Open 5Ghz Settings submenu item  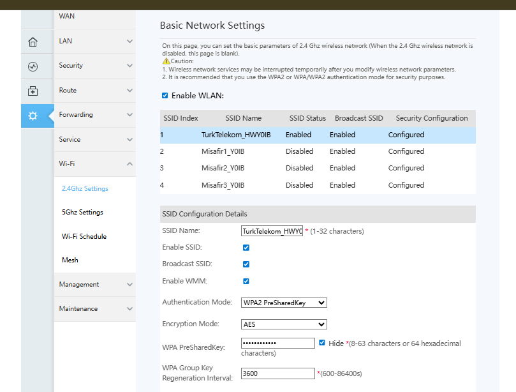click(x=83, y=212)
